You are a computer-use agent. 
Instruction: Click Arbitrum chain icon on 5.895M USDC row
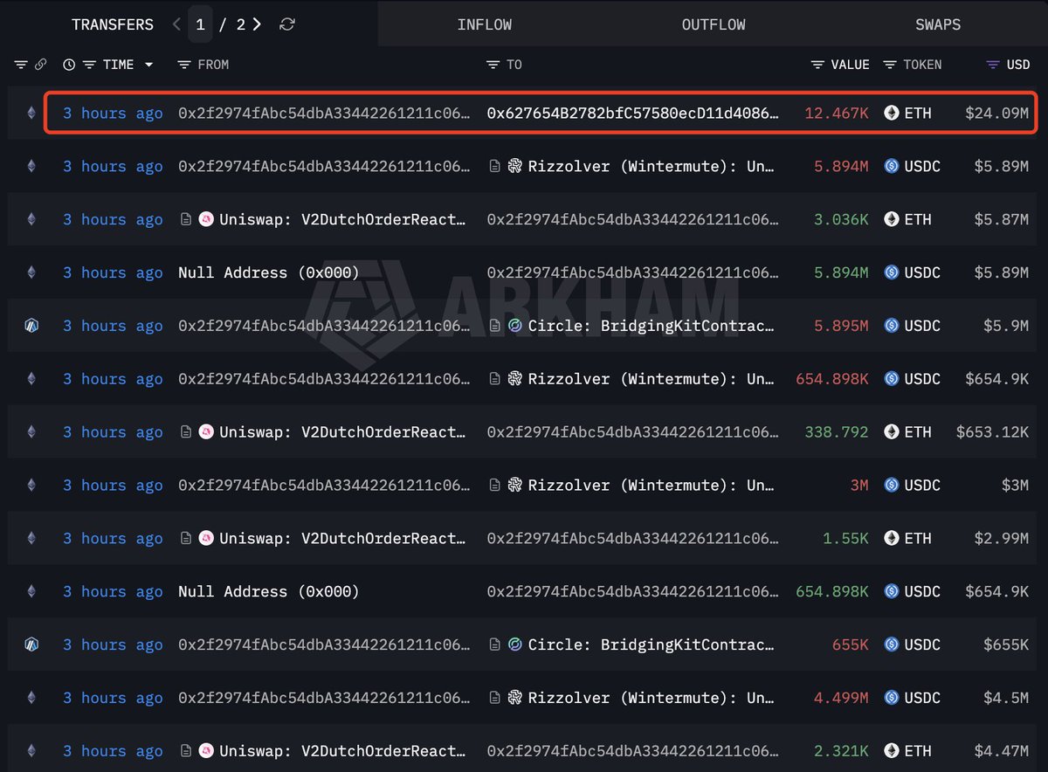click(31, 326)
